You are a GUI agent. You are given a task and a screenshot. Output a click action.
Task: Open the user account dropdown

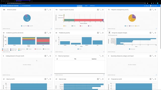click(154, 6)
